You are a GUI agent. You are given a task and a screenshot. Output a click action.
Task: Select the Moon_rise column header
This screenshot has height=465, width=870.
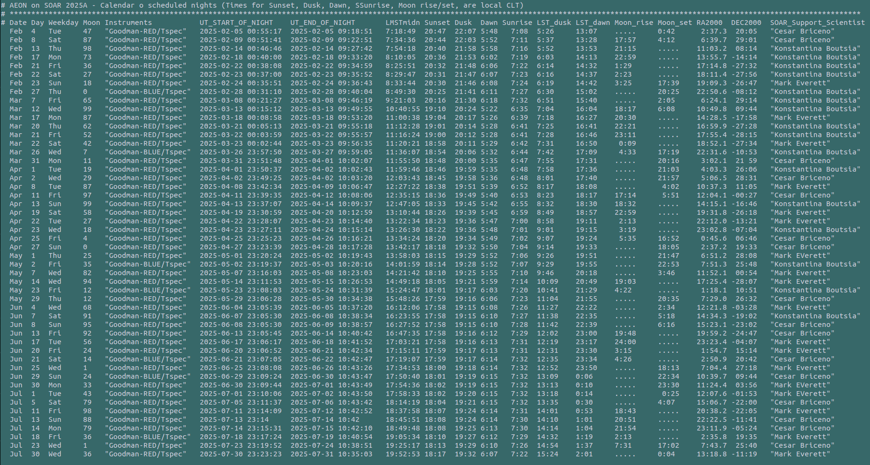634,23
